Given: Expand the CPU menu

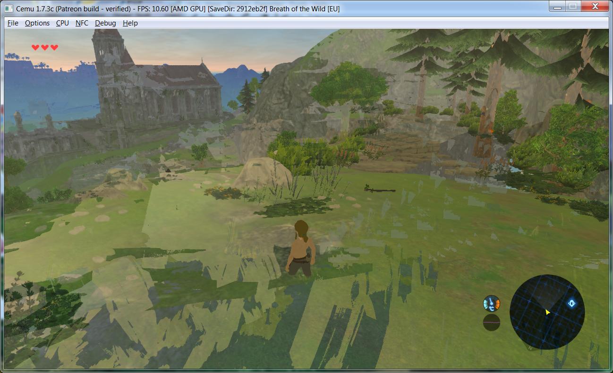Looking at the screenshot, I should (x=62, y=23).
